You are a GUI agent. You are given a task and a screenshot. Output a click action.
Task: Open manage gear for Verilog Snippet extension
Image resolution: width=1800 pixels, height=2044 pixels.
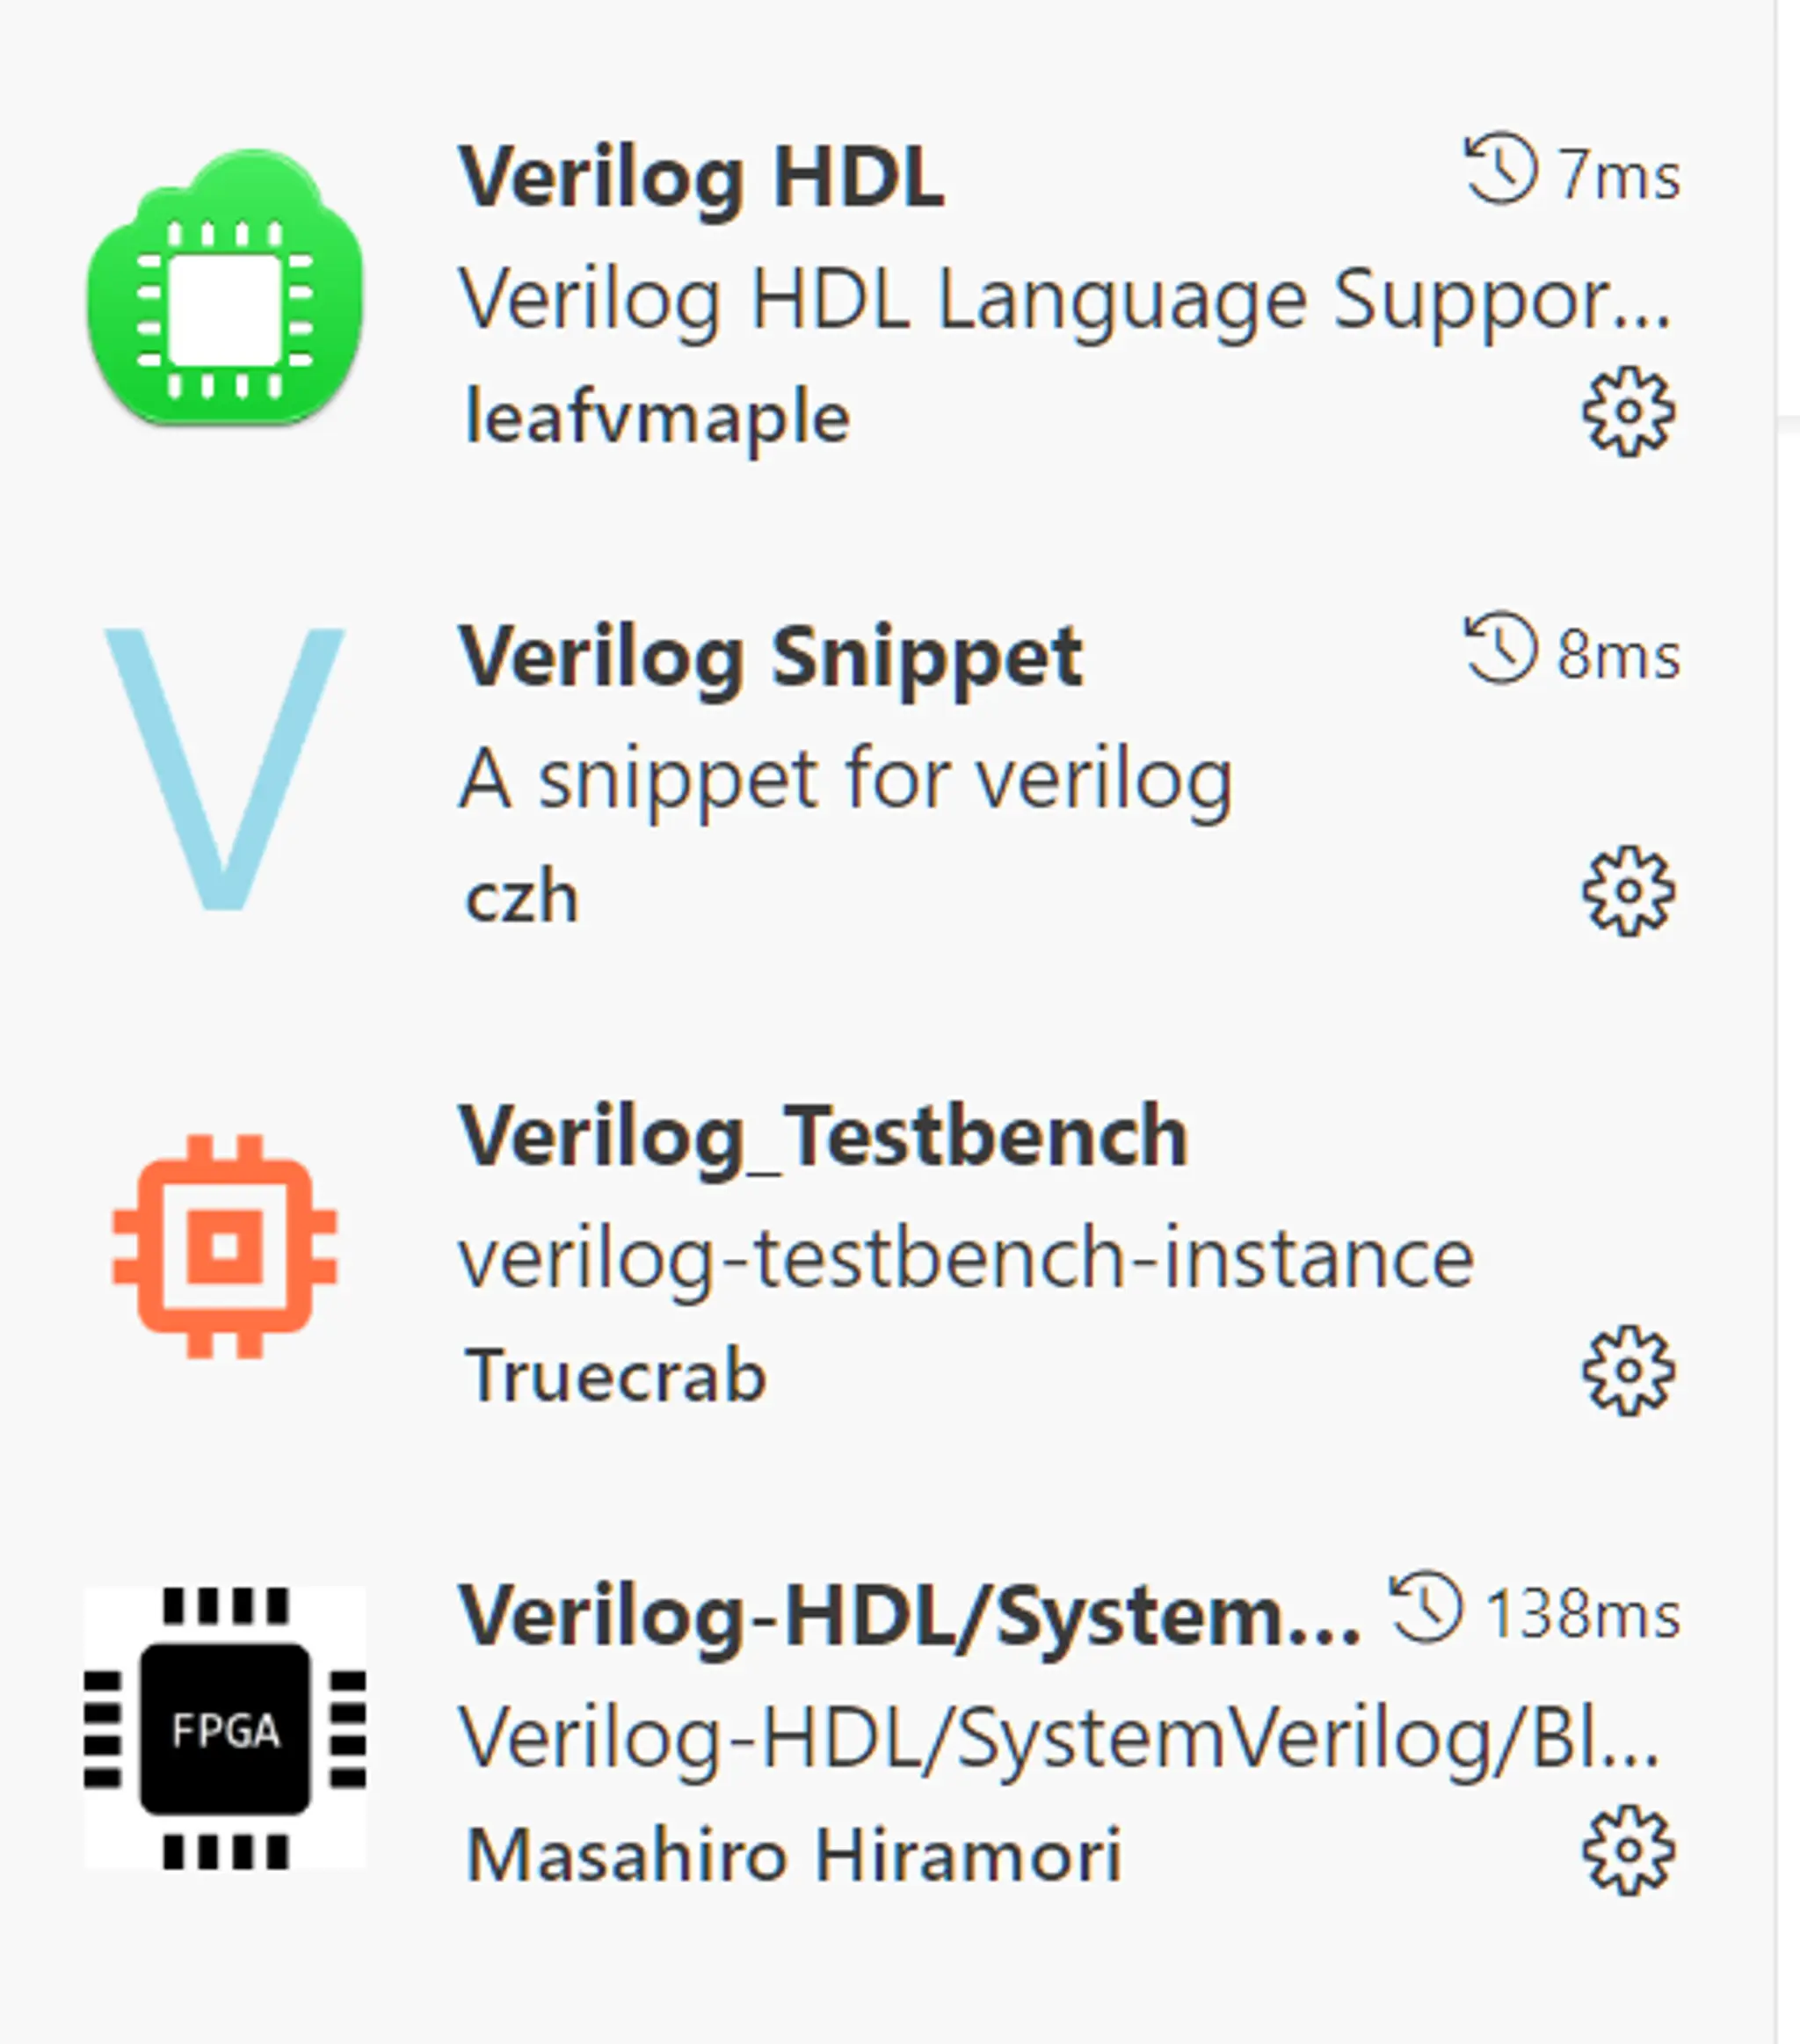(x=1628, y=891)
